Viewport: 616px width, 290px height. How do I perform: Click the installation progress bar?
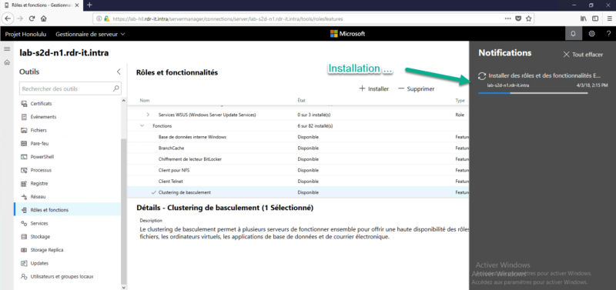533,93
